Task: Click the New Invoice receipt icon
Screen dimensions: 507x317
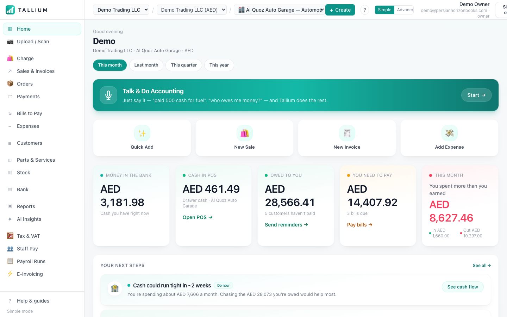Action: point(347,133)
